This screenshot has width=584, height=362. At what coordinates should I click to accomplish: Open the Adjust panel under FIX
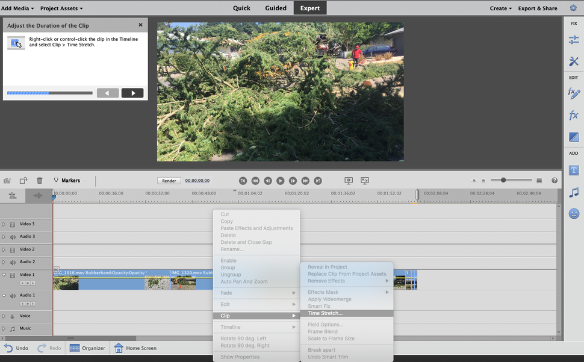click(x=573, y=39)
